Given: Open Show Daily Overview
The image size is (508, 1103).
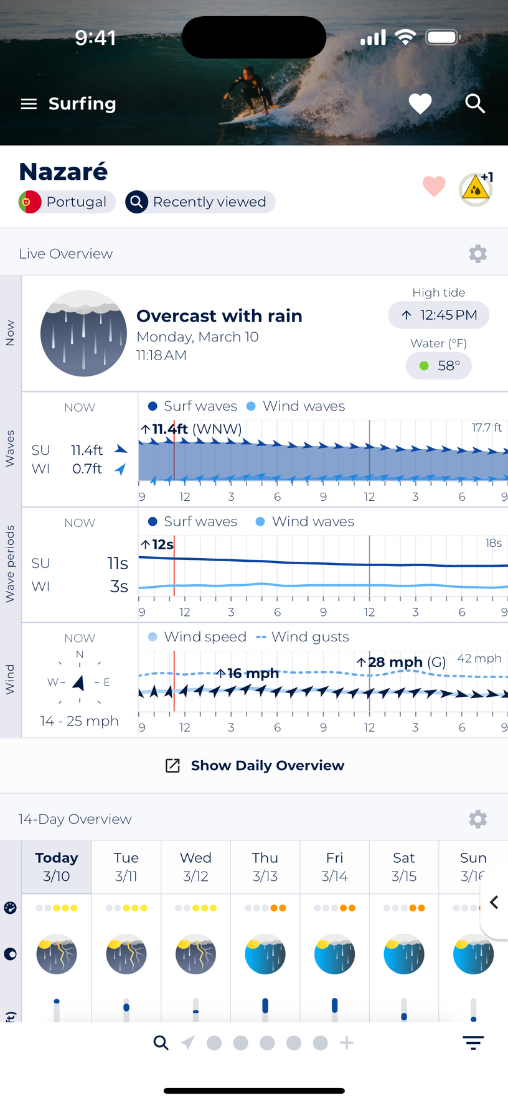Looking at the screenshot, I should click(254, 765).
